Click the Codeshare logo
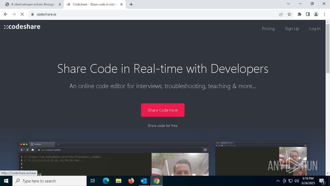The image size is (330, 186). pos(22,27)
